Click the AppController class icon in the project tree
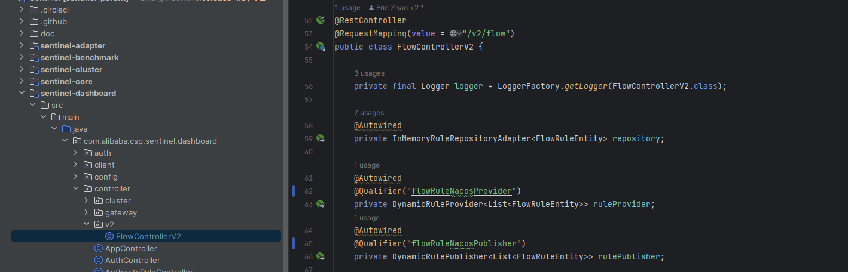Viewport: 848px width, 272px height. [x=99, y=248]
